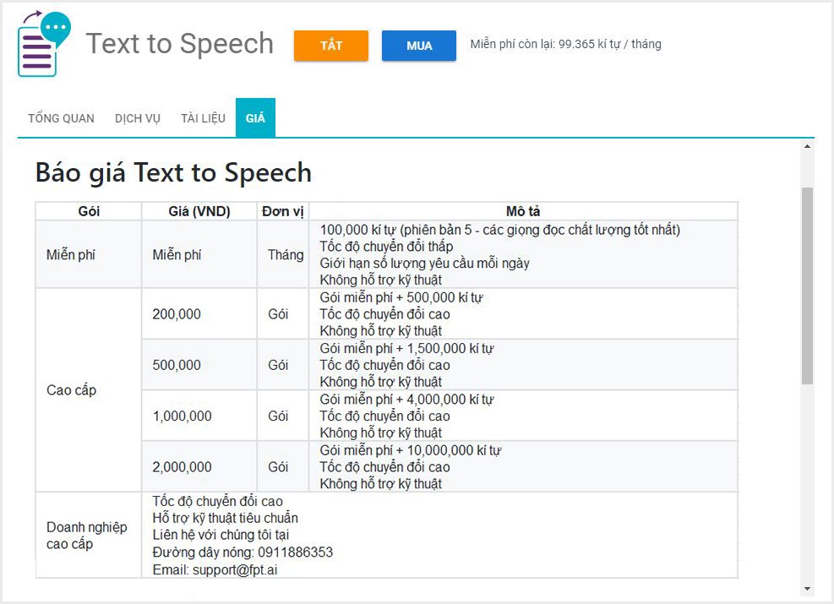This screenshot has width=834, height=604.
Task: Click the 'Gói miễn phí + 500,000 kí tự' line
Action: (401, 297)
